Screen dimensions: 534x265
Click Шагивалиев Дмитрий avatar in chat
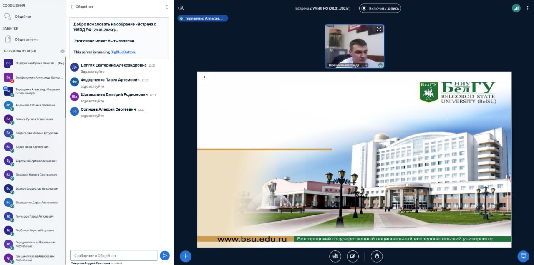74,97
